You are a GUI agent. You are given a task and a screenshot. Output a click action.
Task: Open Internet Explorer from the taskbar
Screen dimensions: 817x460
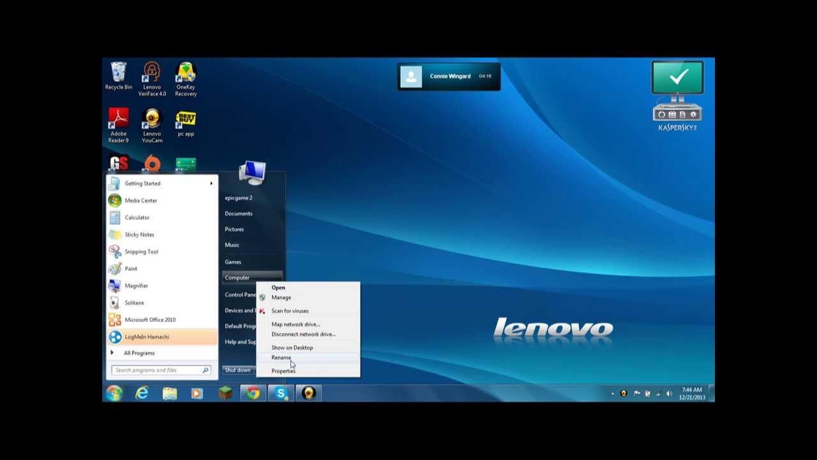[x=142, y=394]
